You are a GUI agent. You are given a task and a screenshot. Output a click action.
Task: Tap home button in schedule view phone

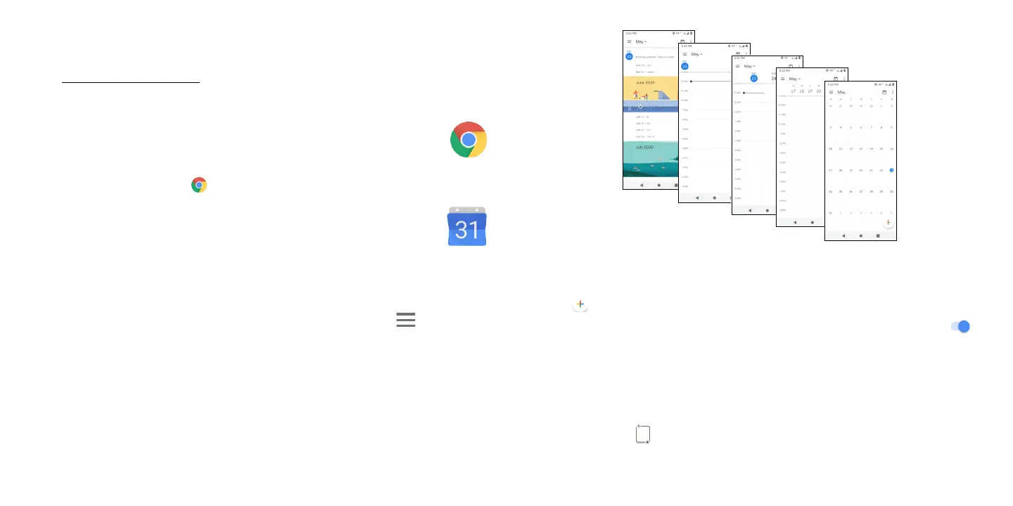pyautogui.click(x=658, y=185)
